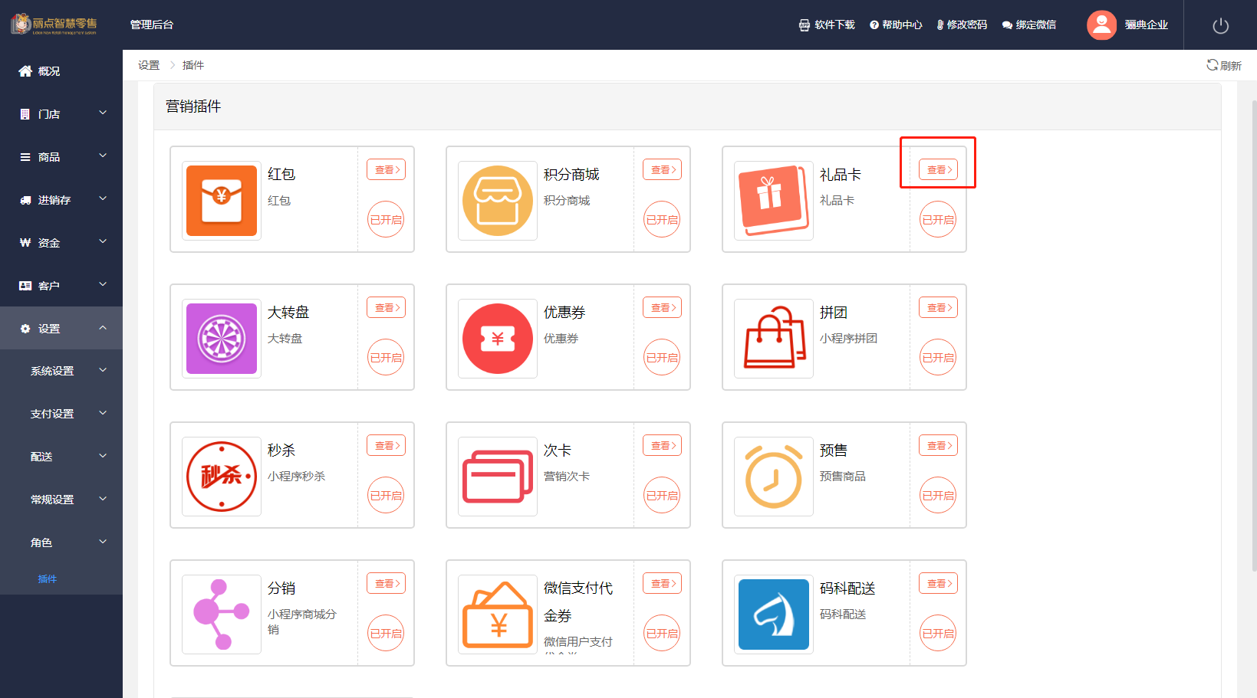The image size is (1257, 698).
Task: Expand the 资金 sidebar menu
Action: pos(61,243)
